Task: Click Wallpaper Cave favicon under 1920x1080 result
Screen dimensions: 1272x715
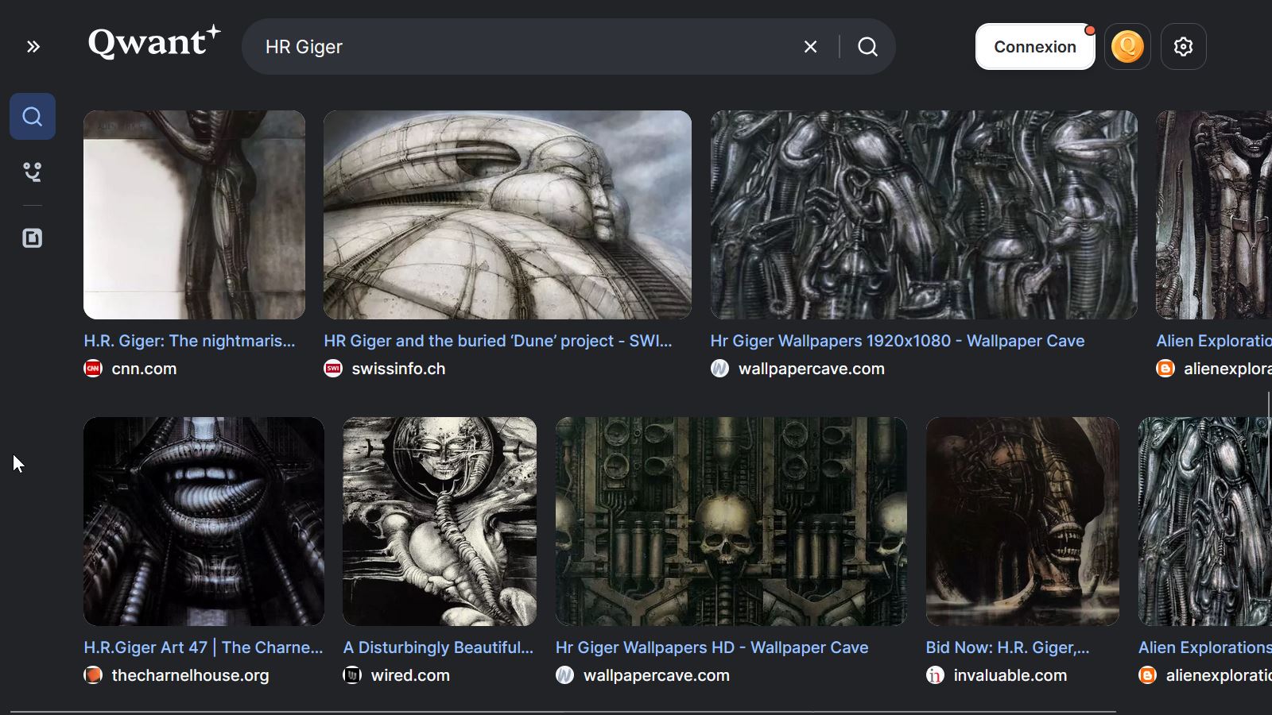Action: coord(719,369)
